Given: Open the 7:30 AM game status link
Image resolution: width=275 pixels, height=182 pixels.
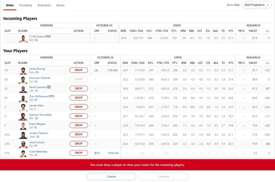Looking at the screenshot, I should [113, 70].
